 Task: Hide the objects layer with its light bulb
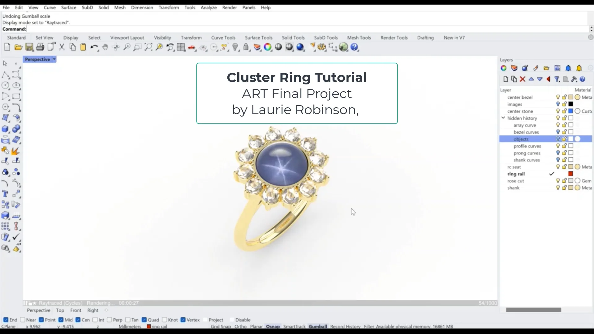click(558, 139)
